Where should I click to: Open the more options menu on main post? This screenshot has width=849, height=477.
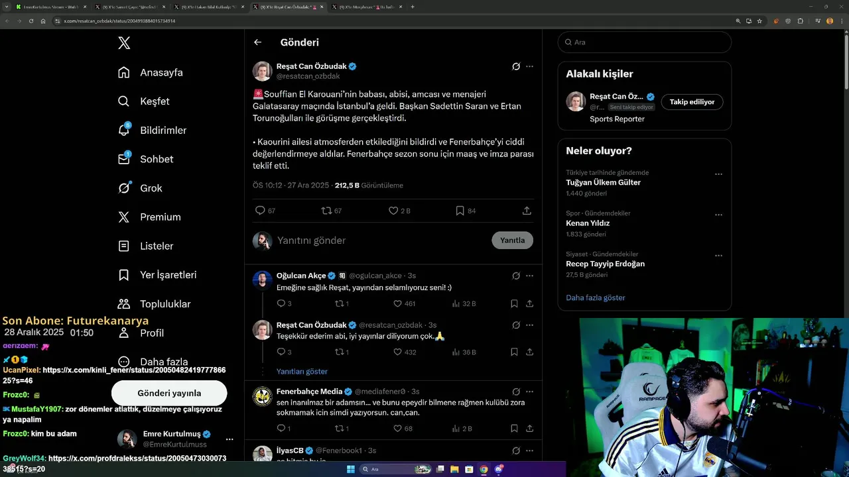[529, 66]
